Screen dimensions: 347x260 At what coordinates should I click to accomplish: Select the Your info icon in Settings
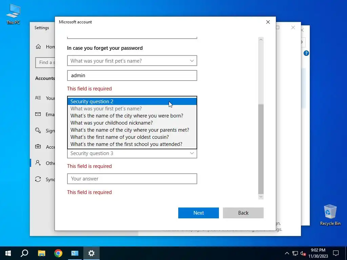[38, 98]
